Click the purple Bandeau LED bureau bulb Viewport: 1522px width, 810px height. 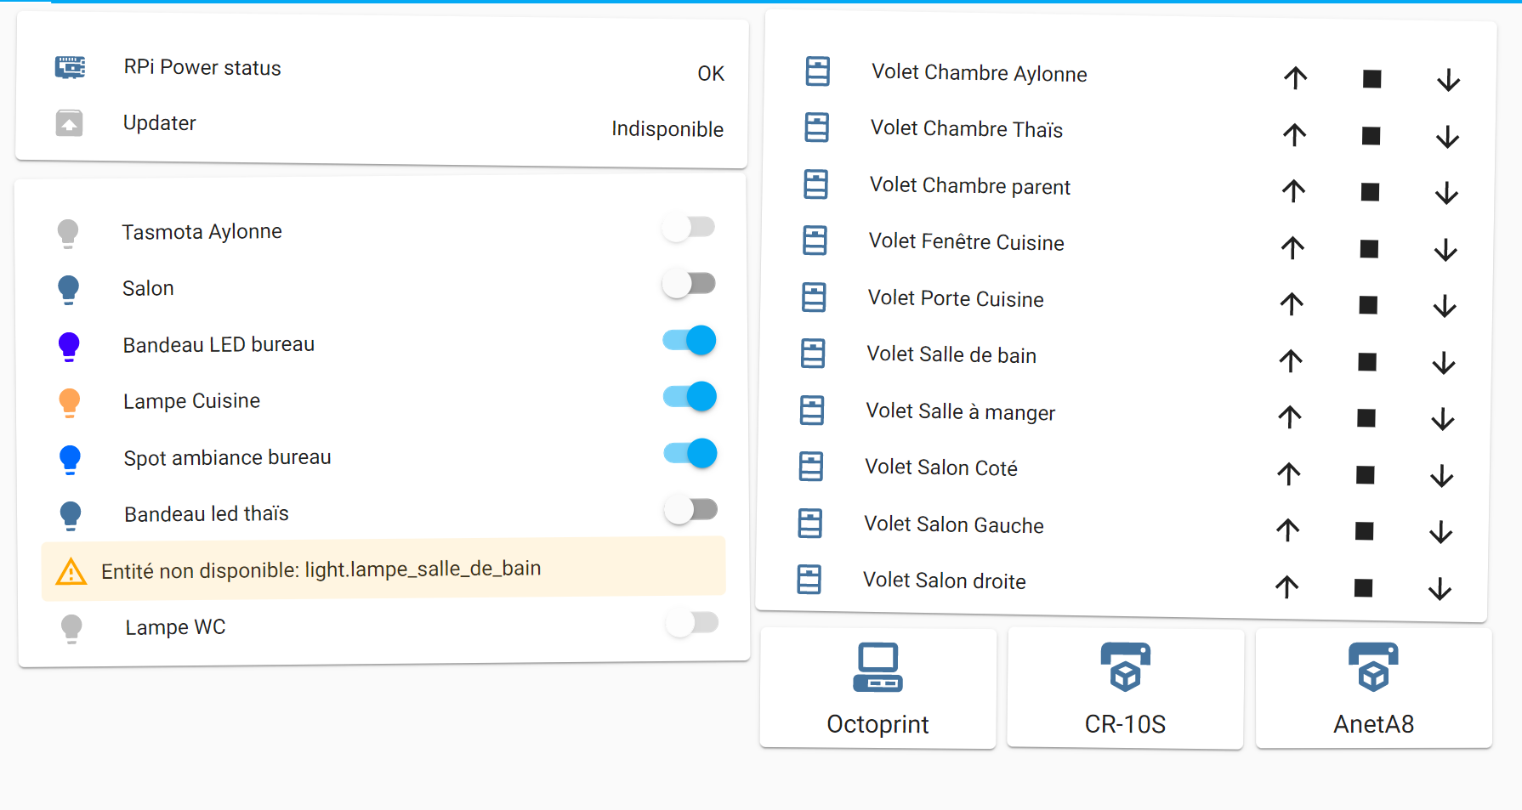[69, 347]
